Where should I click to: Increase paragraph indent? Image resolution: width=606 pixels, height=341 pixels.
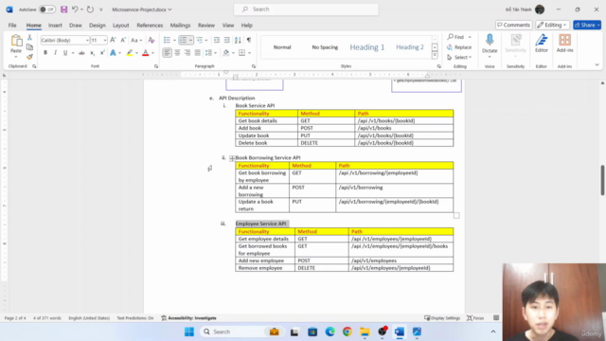click(227, 40)
